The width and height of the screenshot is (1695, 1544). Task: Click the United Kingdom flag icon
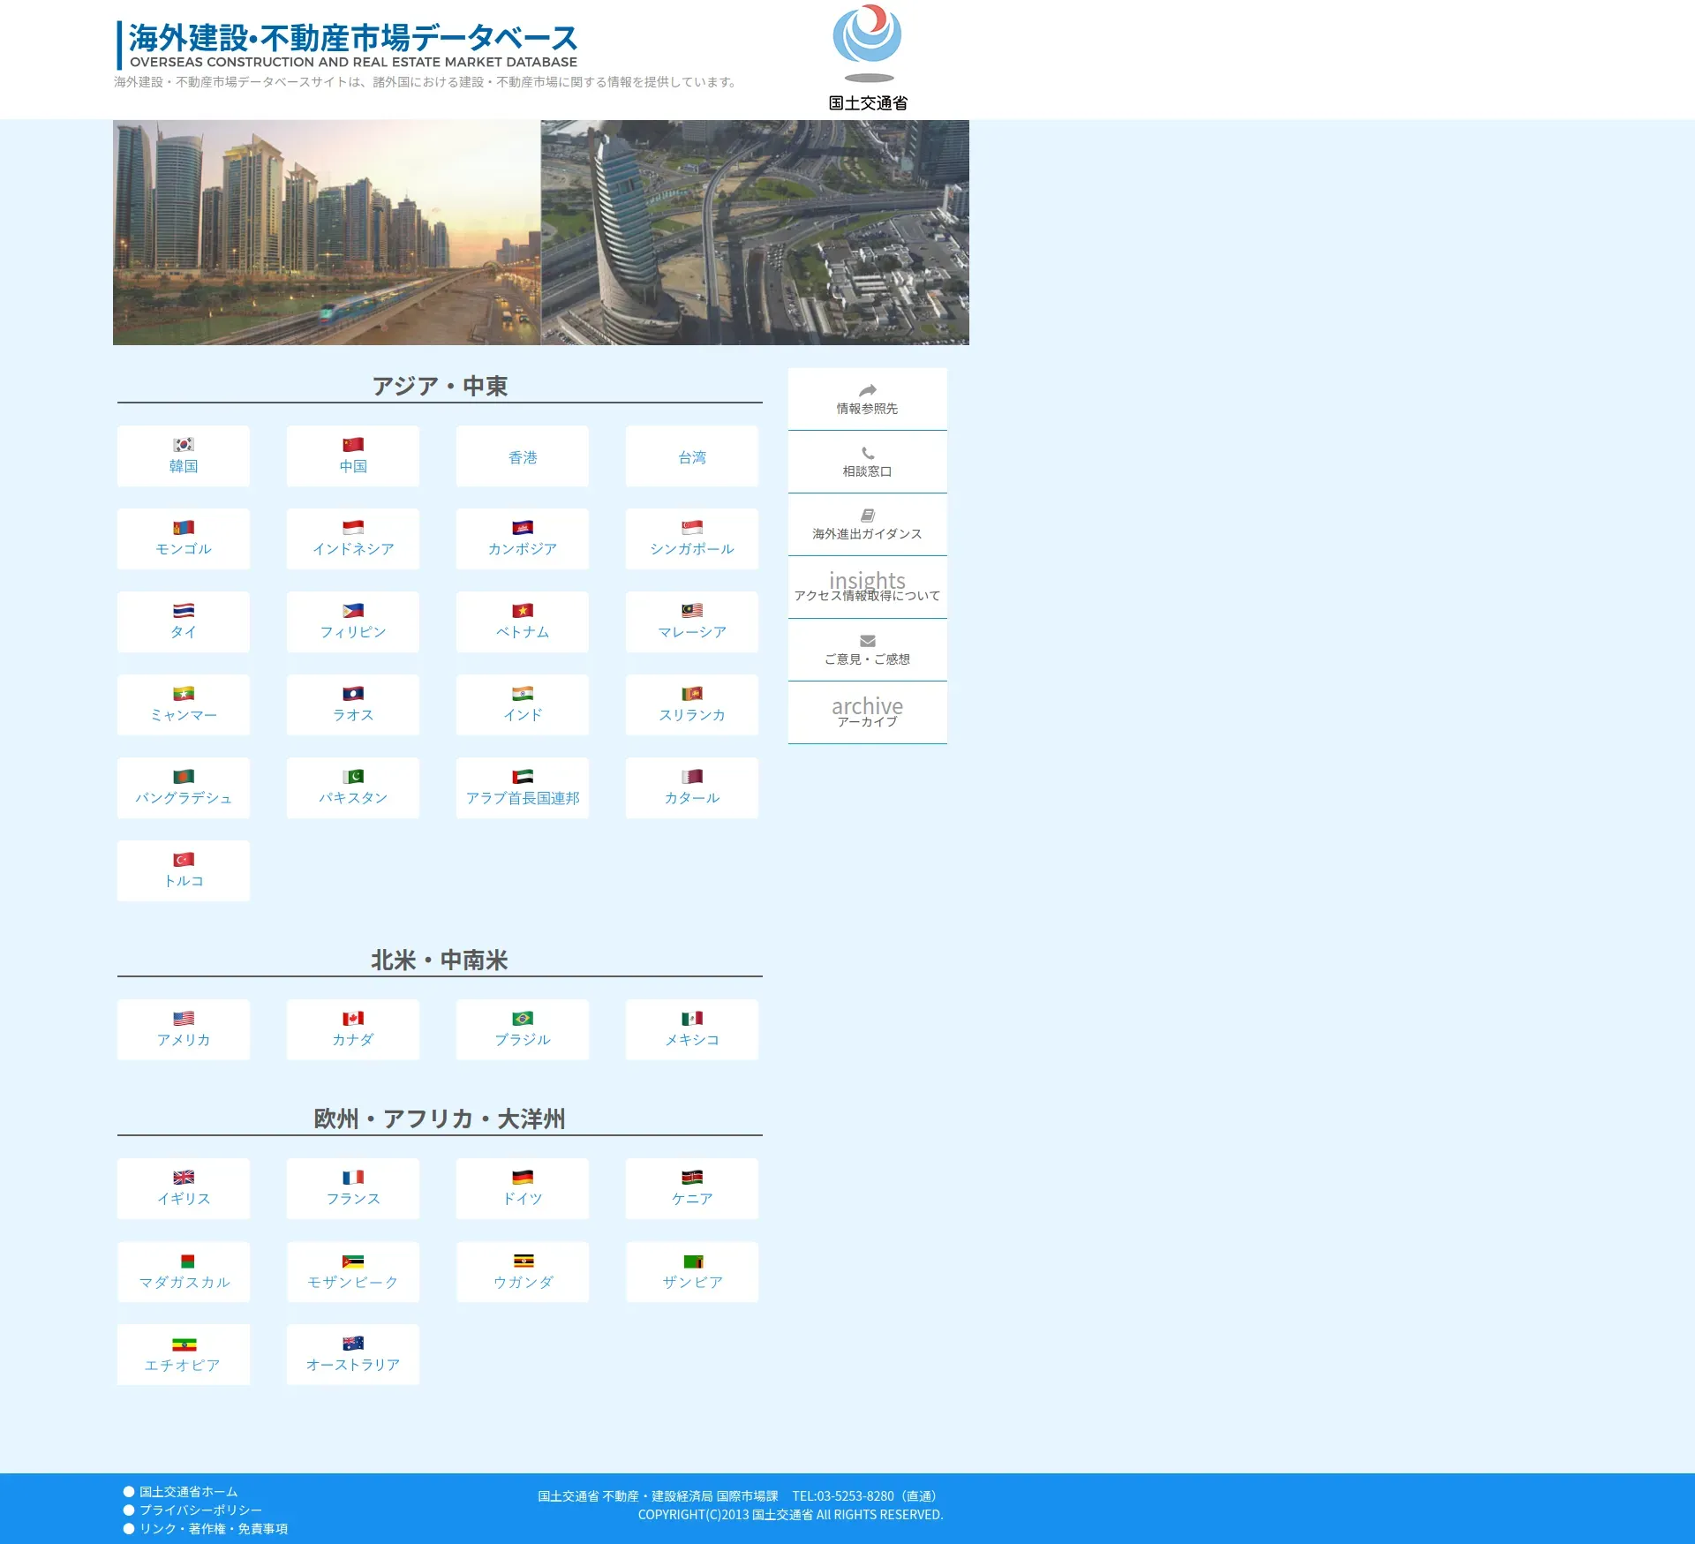pos(184,1178)
